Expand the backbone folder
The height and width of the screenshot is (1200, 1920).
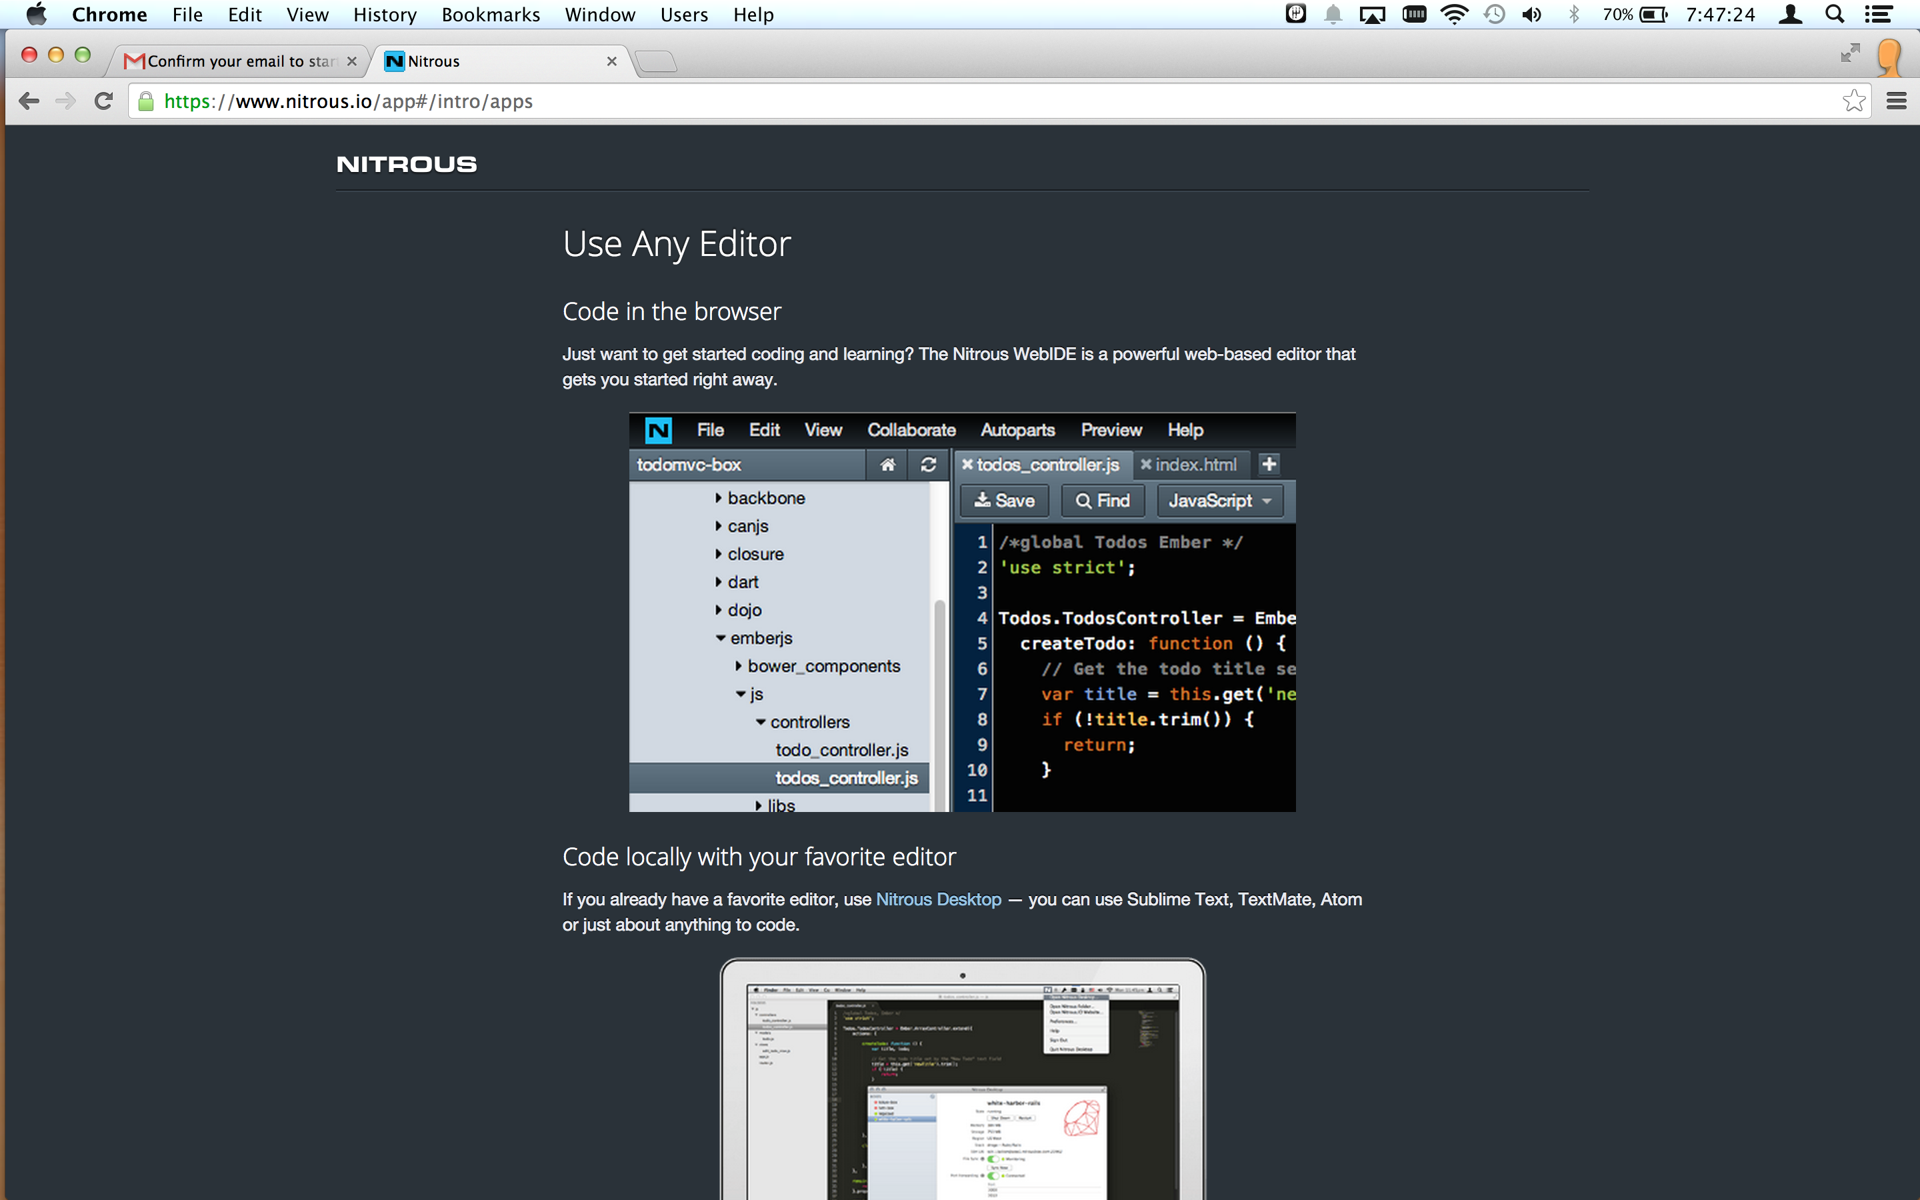click(718, 497)
